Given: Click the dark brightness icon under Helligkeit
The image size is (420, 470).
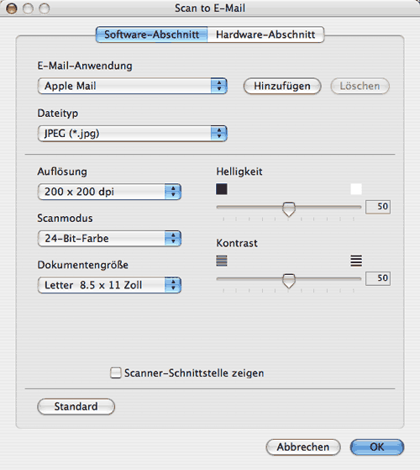Looking at the screenshot, I should [x=222, y=189].
